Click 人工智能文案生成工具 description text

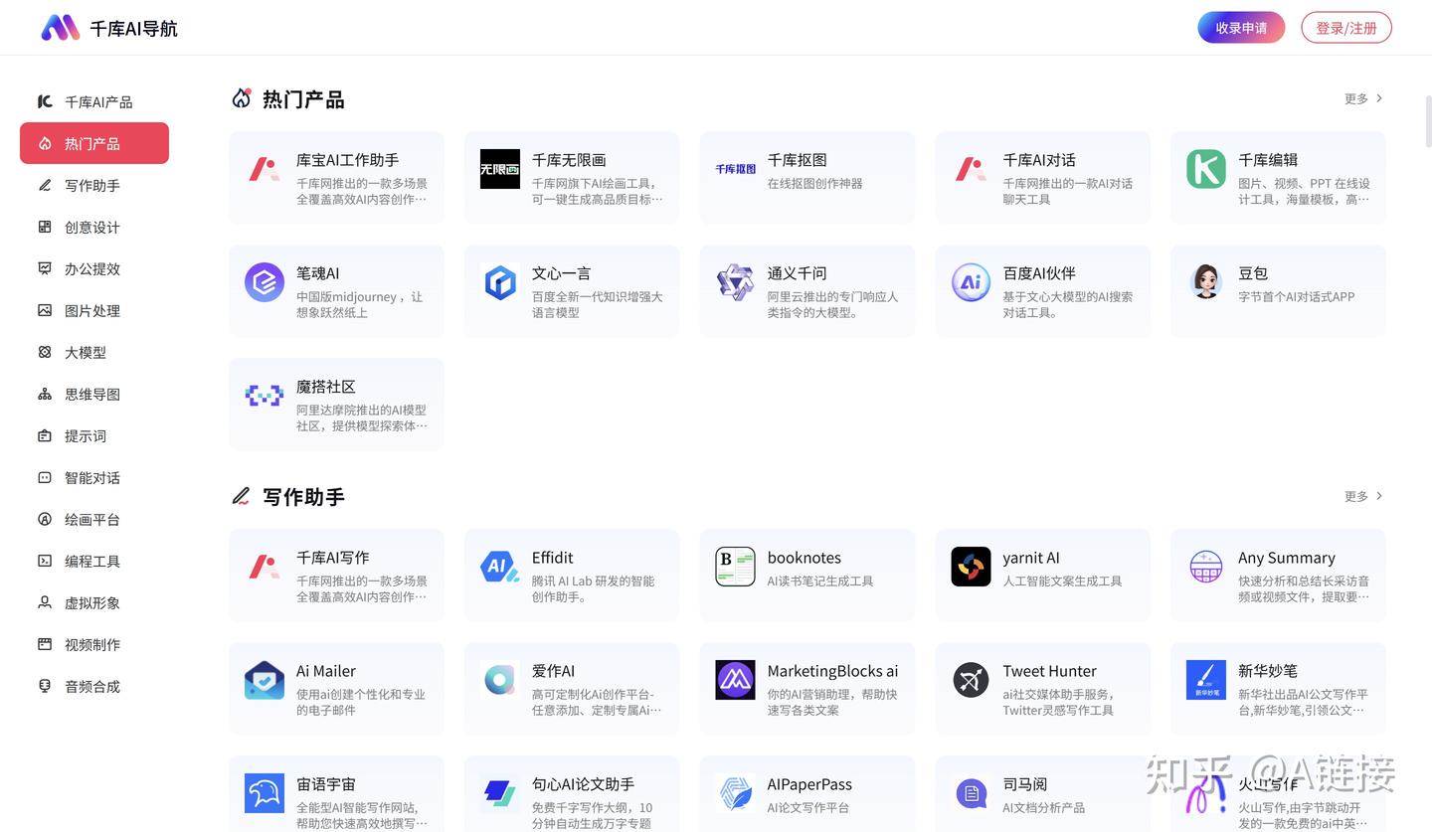1062,582
